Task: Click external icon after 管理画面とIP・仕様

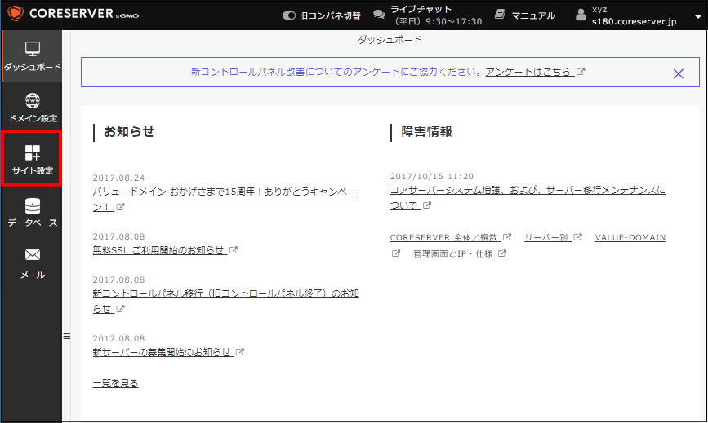Action: pos(501,253)
